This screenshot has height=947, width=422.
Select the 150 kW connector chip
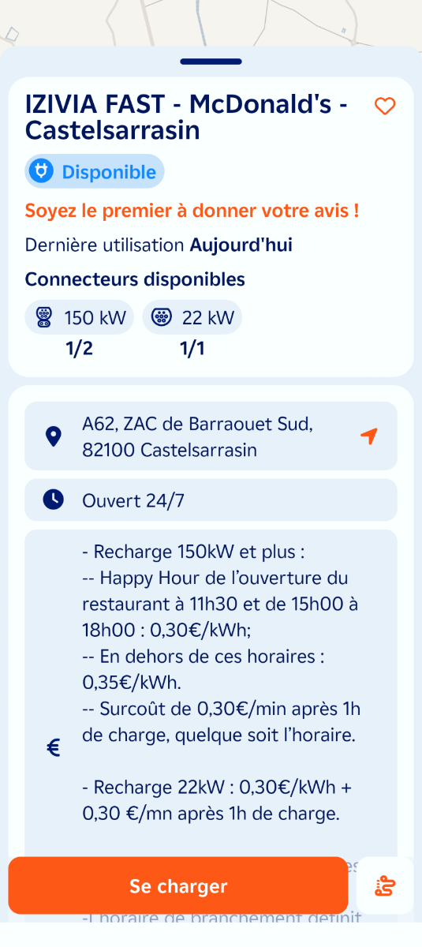coord(80,317)
